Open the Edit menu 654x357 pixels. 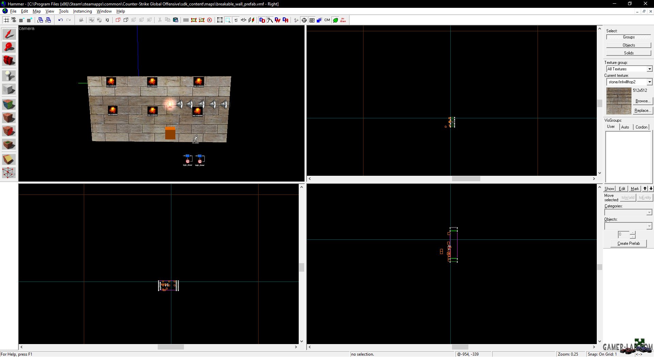point(25,11)
